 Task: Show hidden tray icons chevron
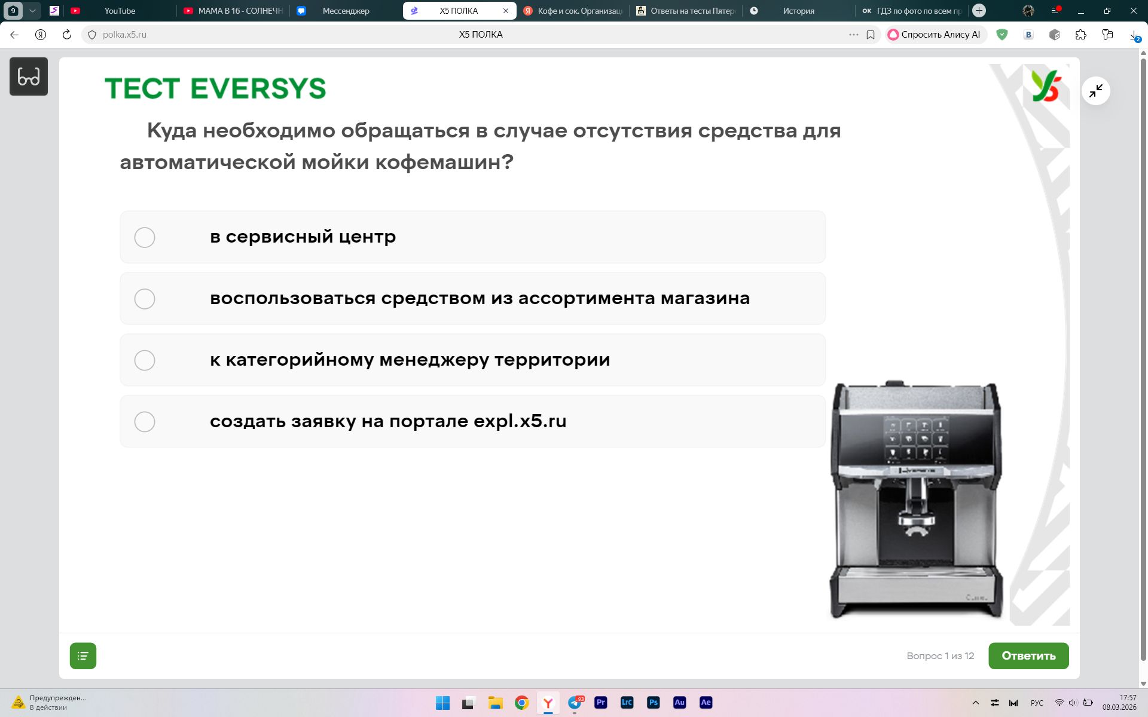(x=976, y=703)
